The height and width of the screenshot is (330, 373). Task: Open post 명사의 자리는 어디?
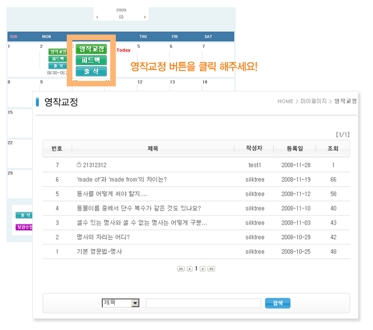(x=102, y=237)
